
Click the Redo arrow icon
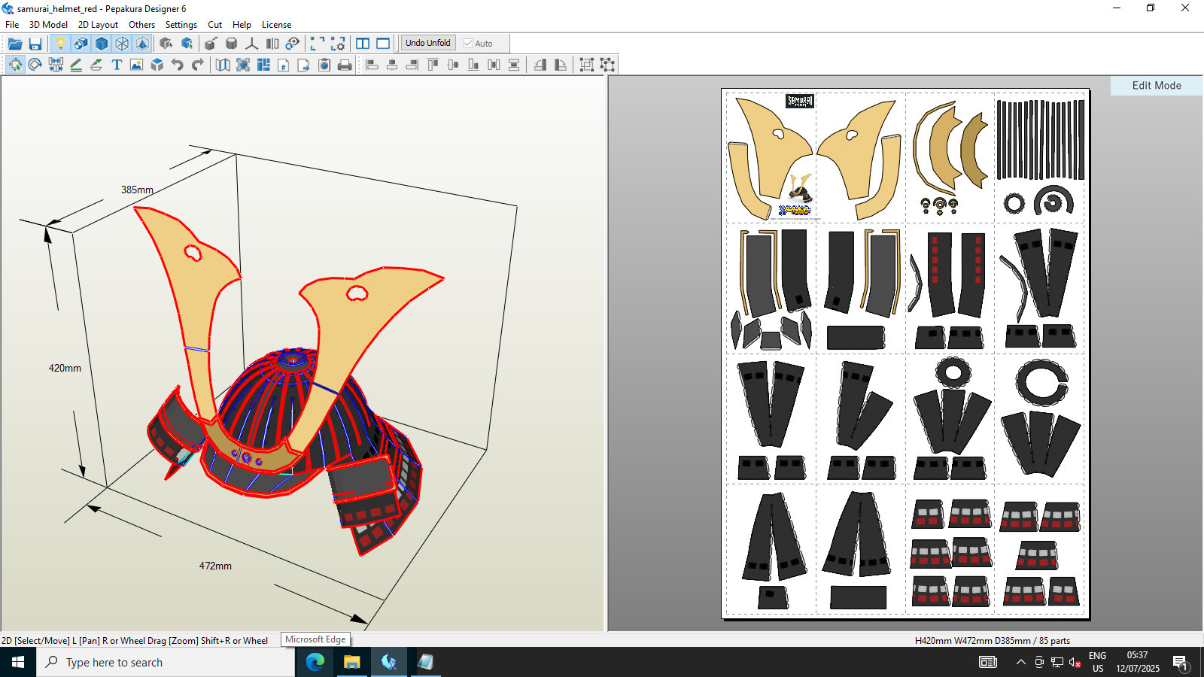[197, 65]
